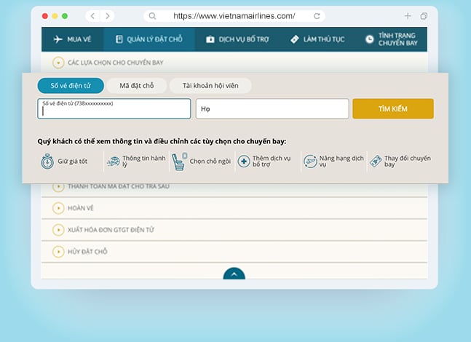This screenshot has width=471, height=342.
Task: Open Nâng hạng dịch vụ upgrade icon
Action: [310, 161]
